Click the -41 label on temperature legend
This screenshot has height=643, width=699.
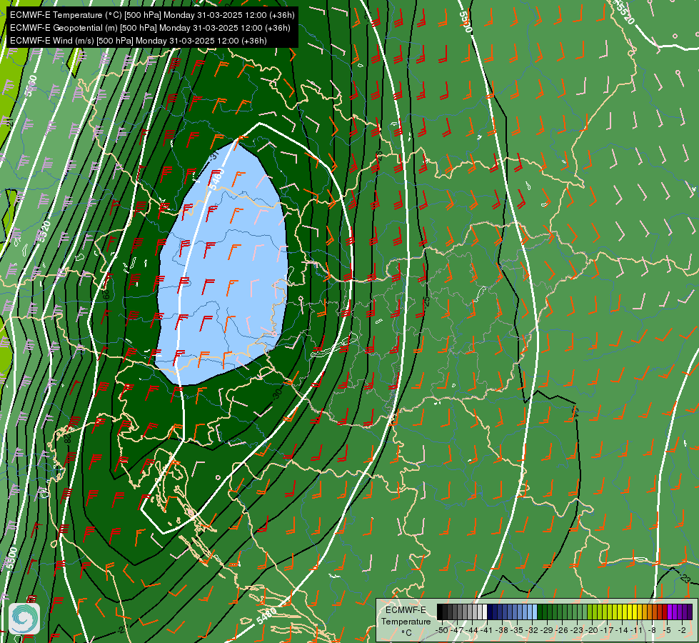[x=486, y=630]
